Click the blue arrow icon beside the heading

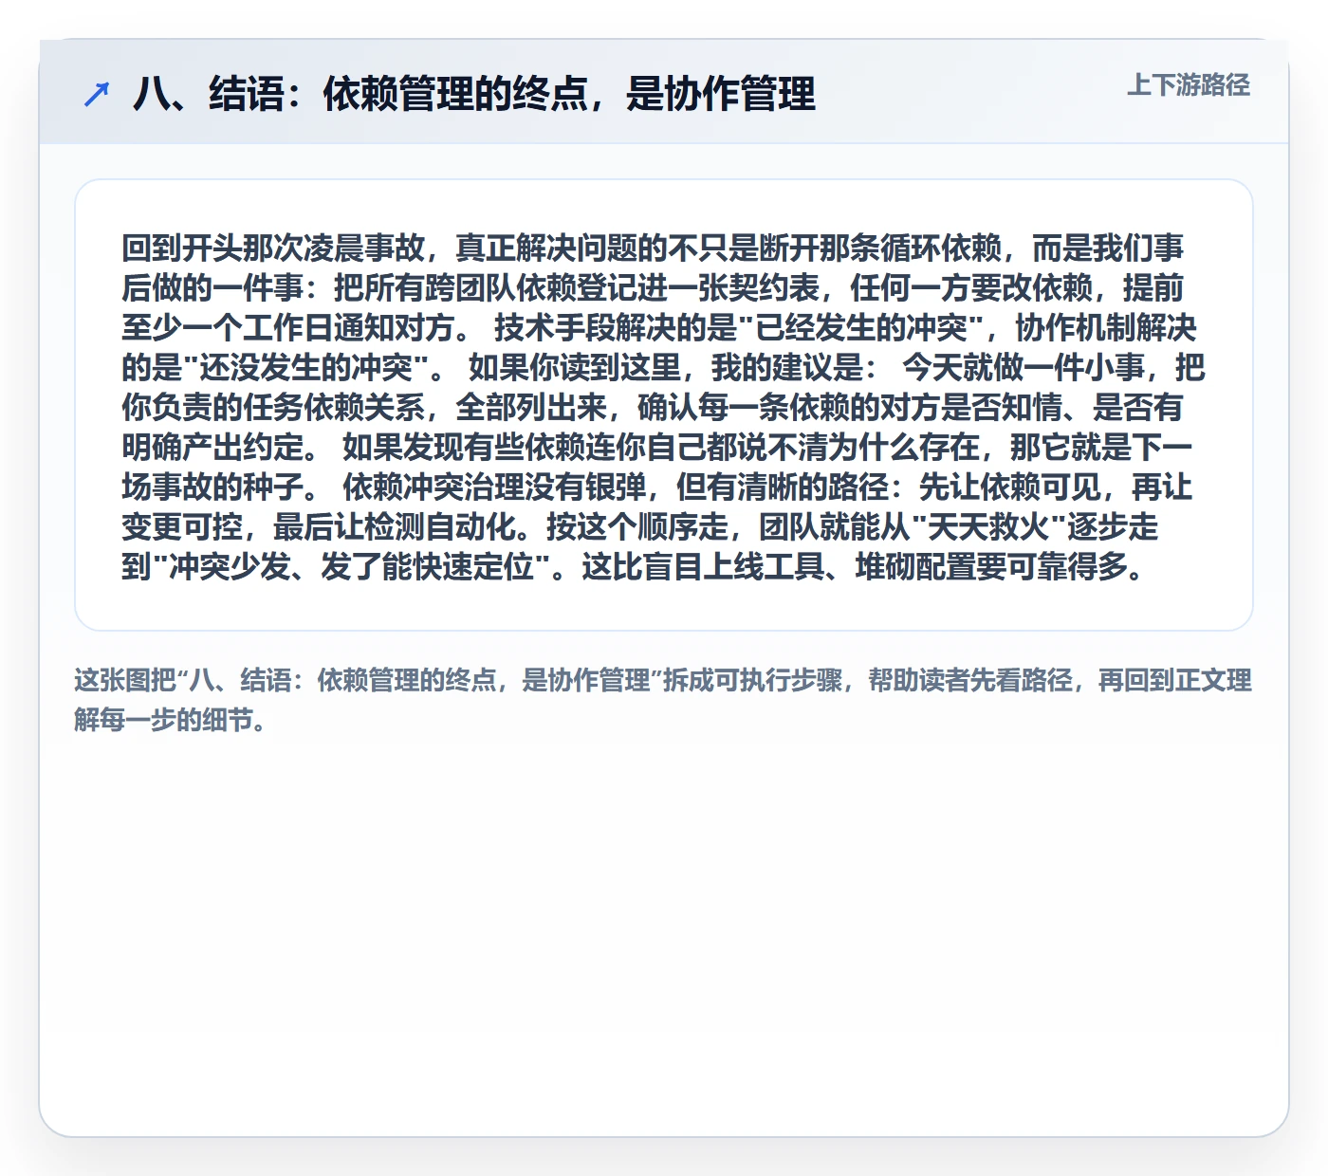coord(97,94)
